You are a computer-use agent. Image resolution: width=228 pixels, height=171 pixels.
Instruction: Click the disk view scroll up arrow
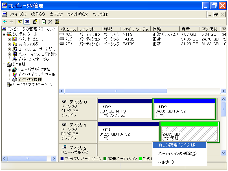223,99
